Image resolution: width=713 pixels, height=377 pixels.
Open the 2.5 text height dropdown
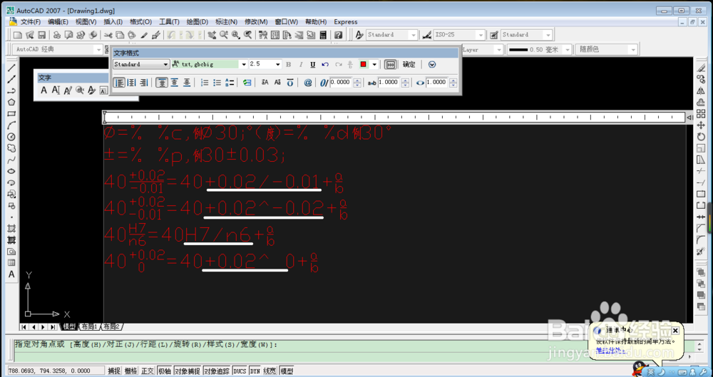point(278,65)
